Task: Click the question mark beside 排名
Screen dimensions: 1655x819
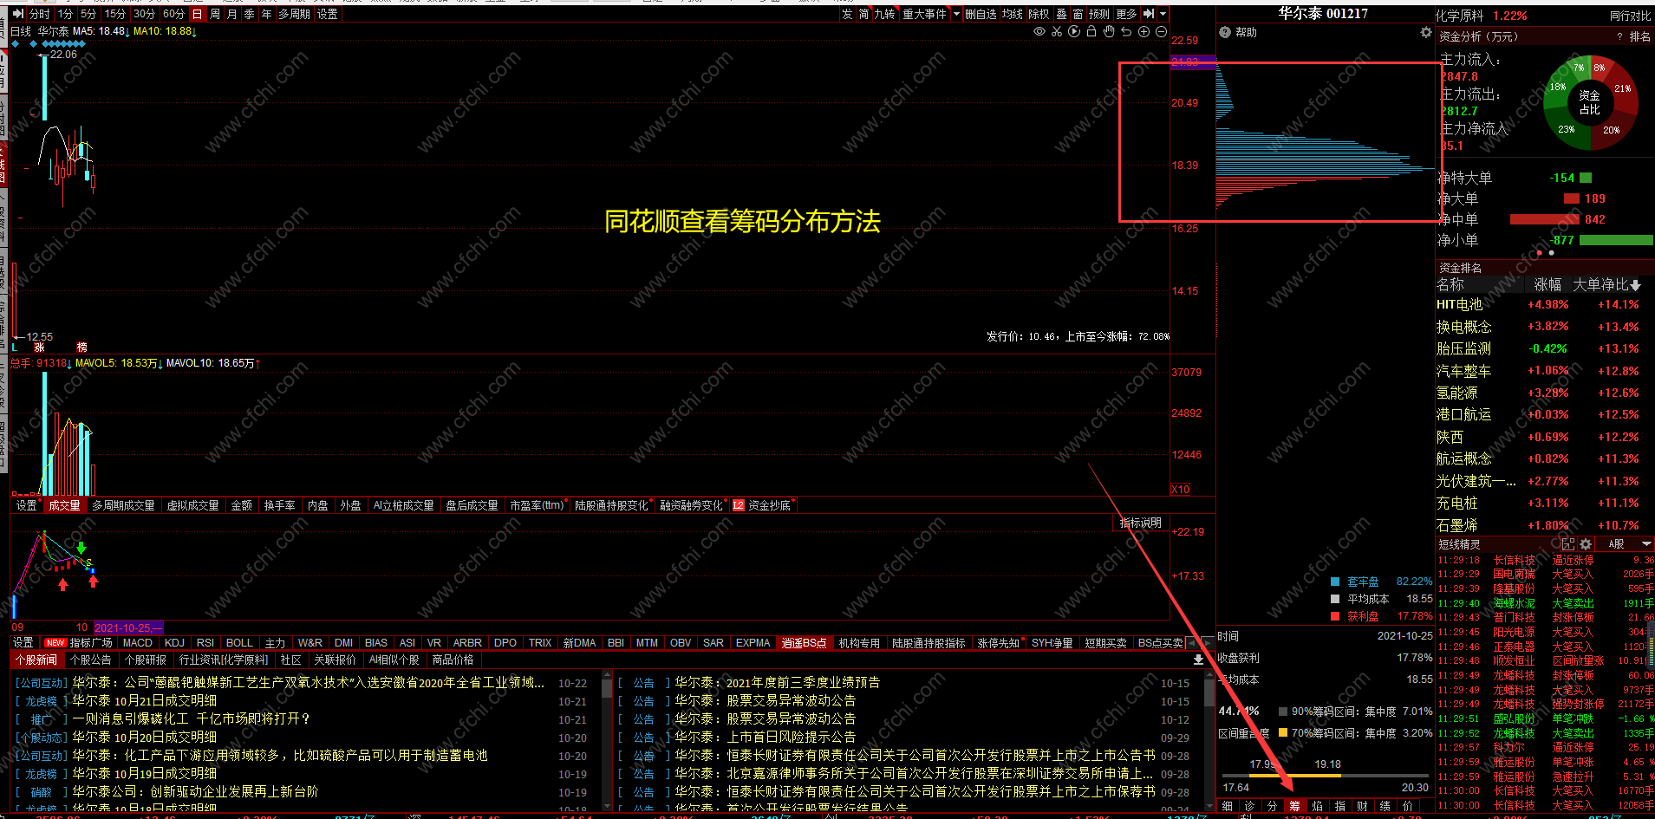Action: pos(1619,36)
